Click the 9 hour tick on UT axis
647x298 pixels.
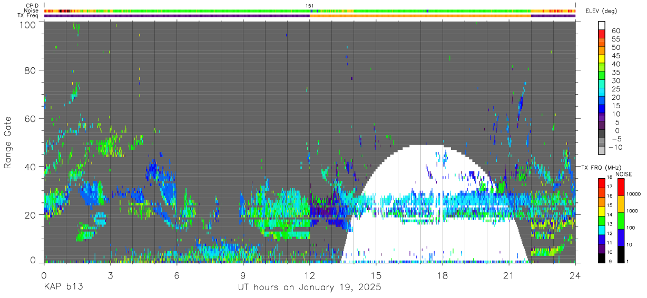click(x=243, y=275)
